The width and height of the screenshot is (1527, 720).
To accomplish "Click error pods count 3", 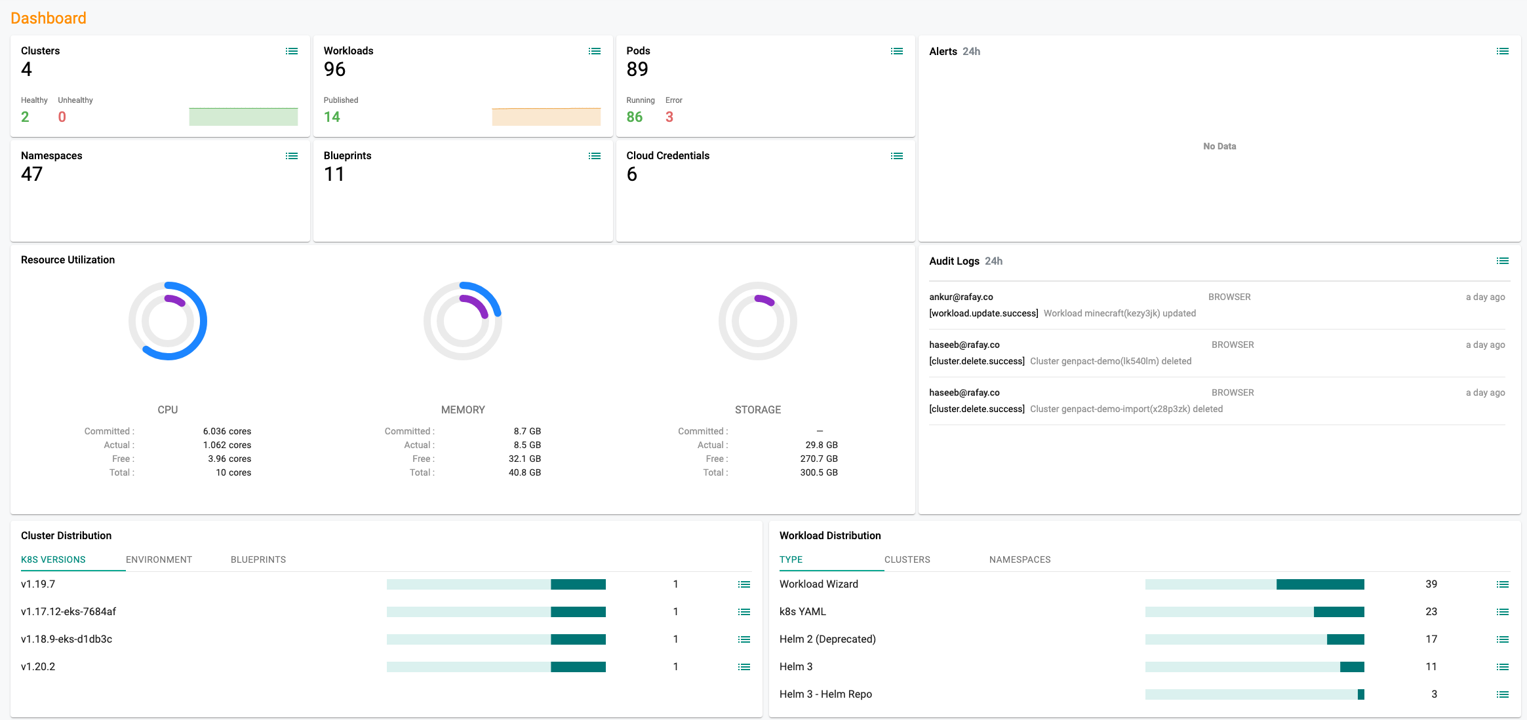I will (x=669, y=117).
